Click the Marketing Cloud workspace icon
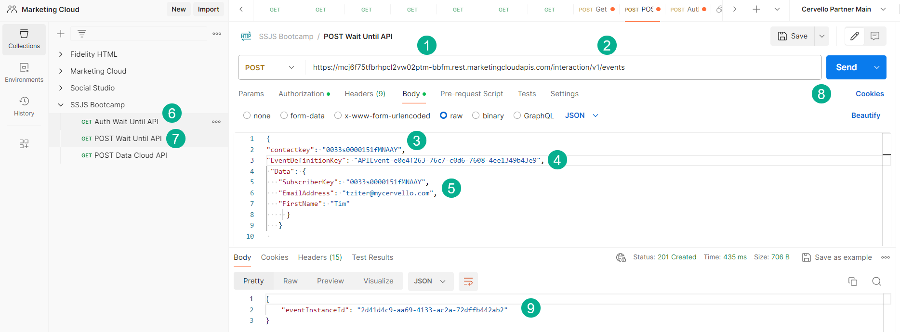 click(x=12, y=9)
